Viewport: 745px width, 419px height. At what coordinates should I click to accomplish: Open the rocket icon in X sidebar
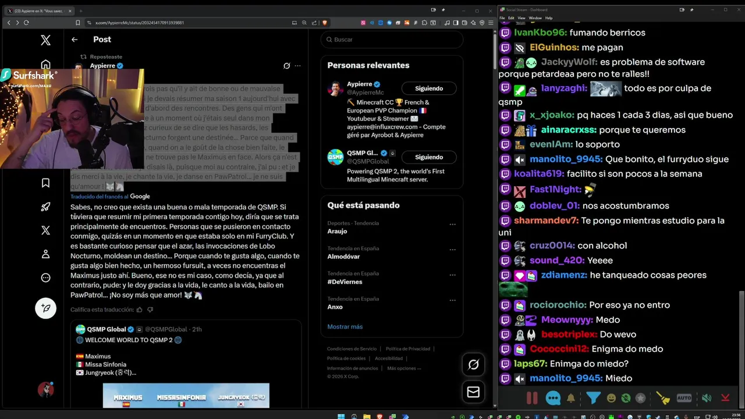[x=45, y=207]
